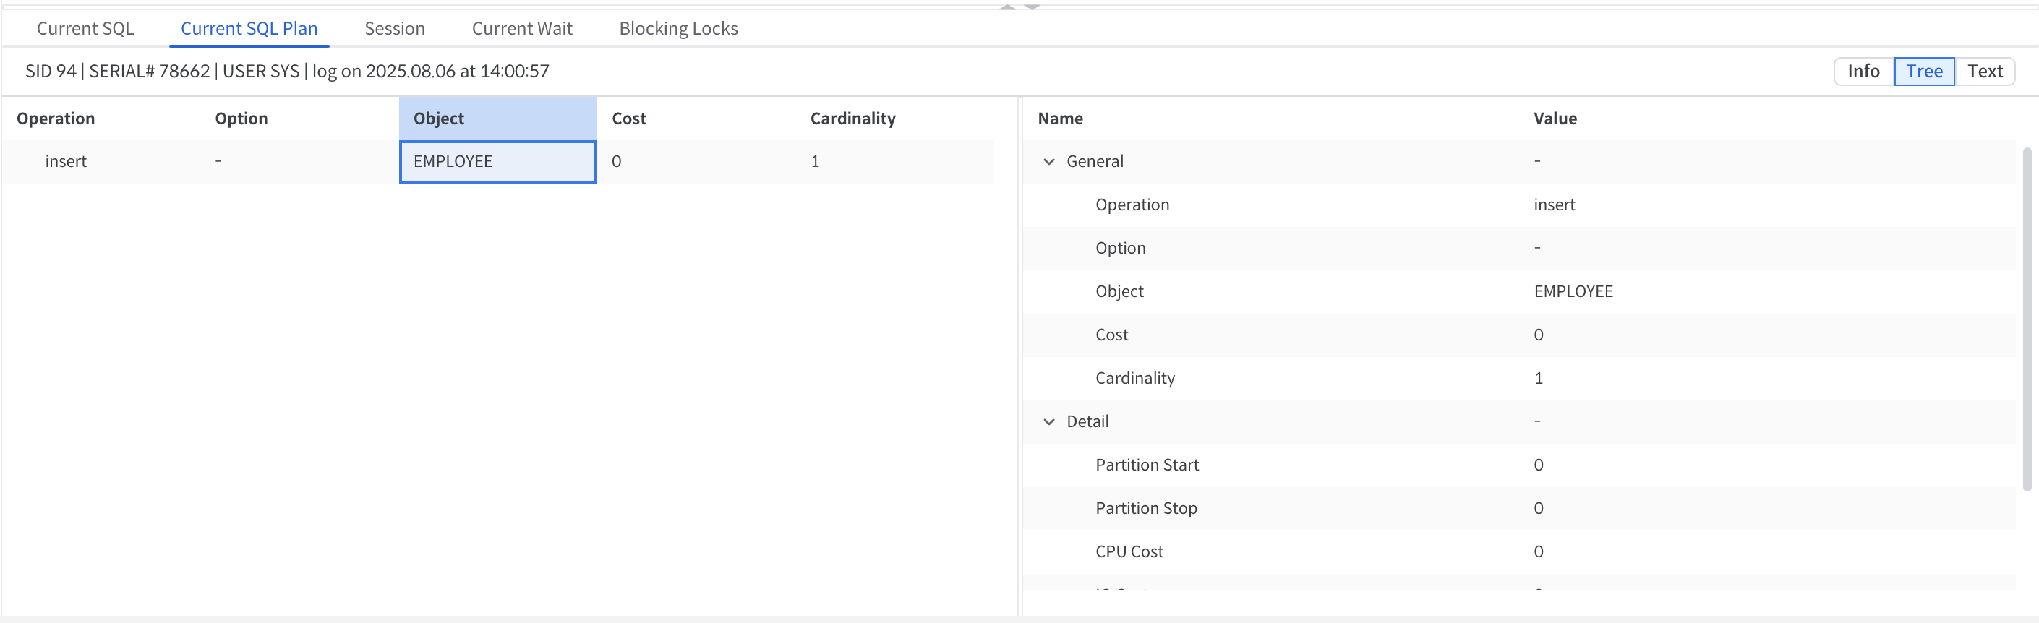Image resolution: width=2039 pixels, height=623 pixels.
Task: Collapse the Detail section chevron
Action: 1049,422
